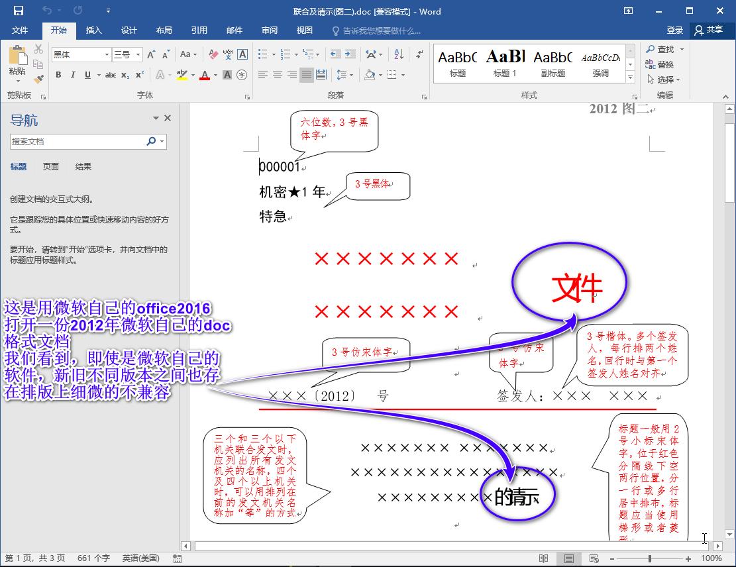This screenshot has width=736, height=567.
Task: Apply superscript formatting
Action: 139,75
